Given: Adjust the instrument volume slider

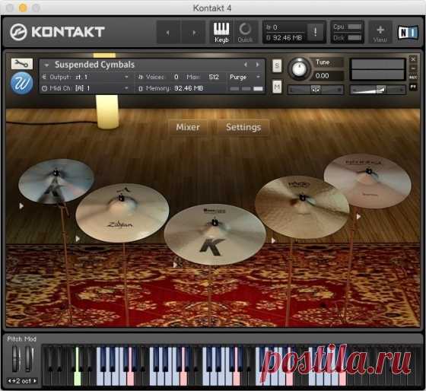Looking at the screenshot, I should pos(378,90).
